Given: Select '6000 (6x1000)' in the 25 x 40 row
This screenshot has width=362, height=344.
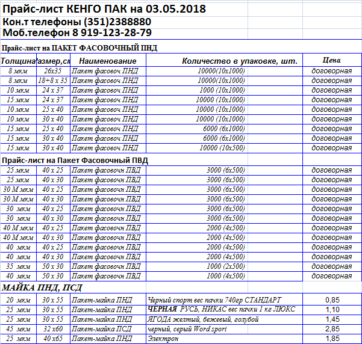Looking at the screenshot, I should click(x=224, y=129).
